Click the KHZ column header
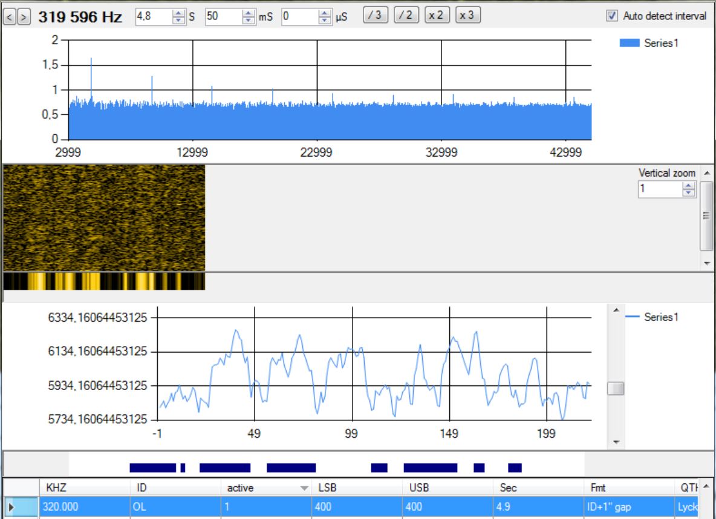The height and width of the screenshot is (519, 716). (x=85, y=488)
